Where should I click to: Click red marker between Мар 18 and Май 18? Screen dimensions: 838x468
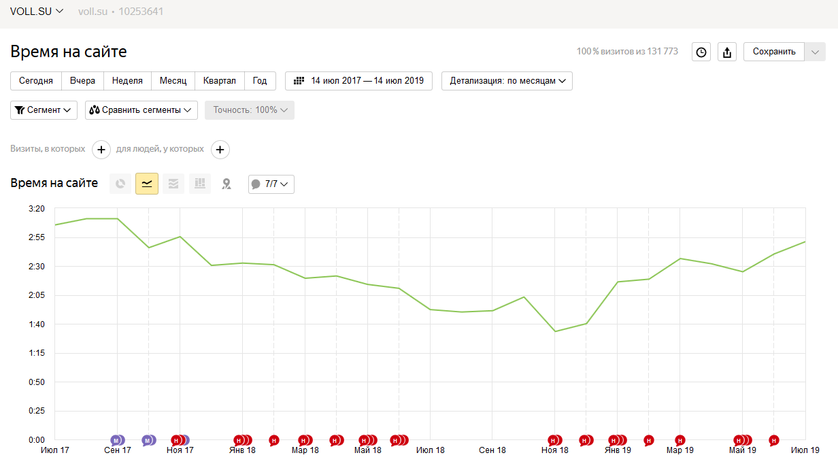pyautogui.click(x=334, y=441)
